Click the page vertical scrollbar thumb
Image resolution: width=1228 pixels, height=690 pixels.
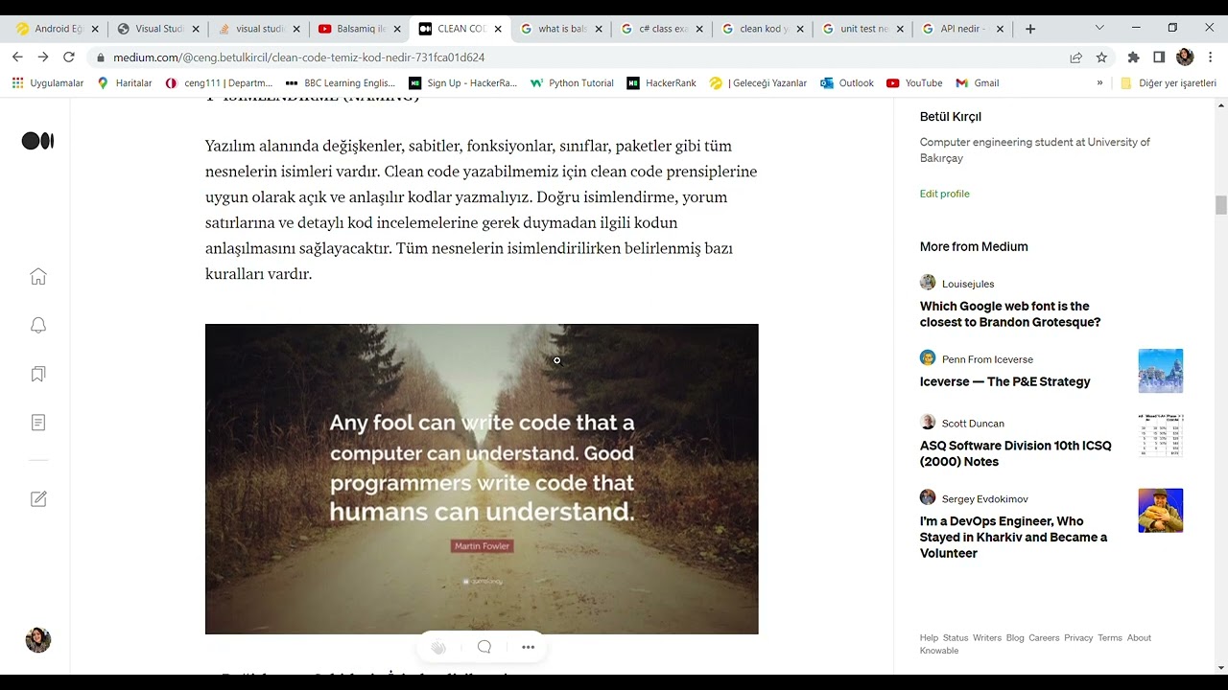coord(1221,205)
